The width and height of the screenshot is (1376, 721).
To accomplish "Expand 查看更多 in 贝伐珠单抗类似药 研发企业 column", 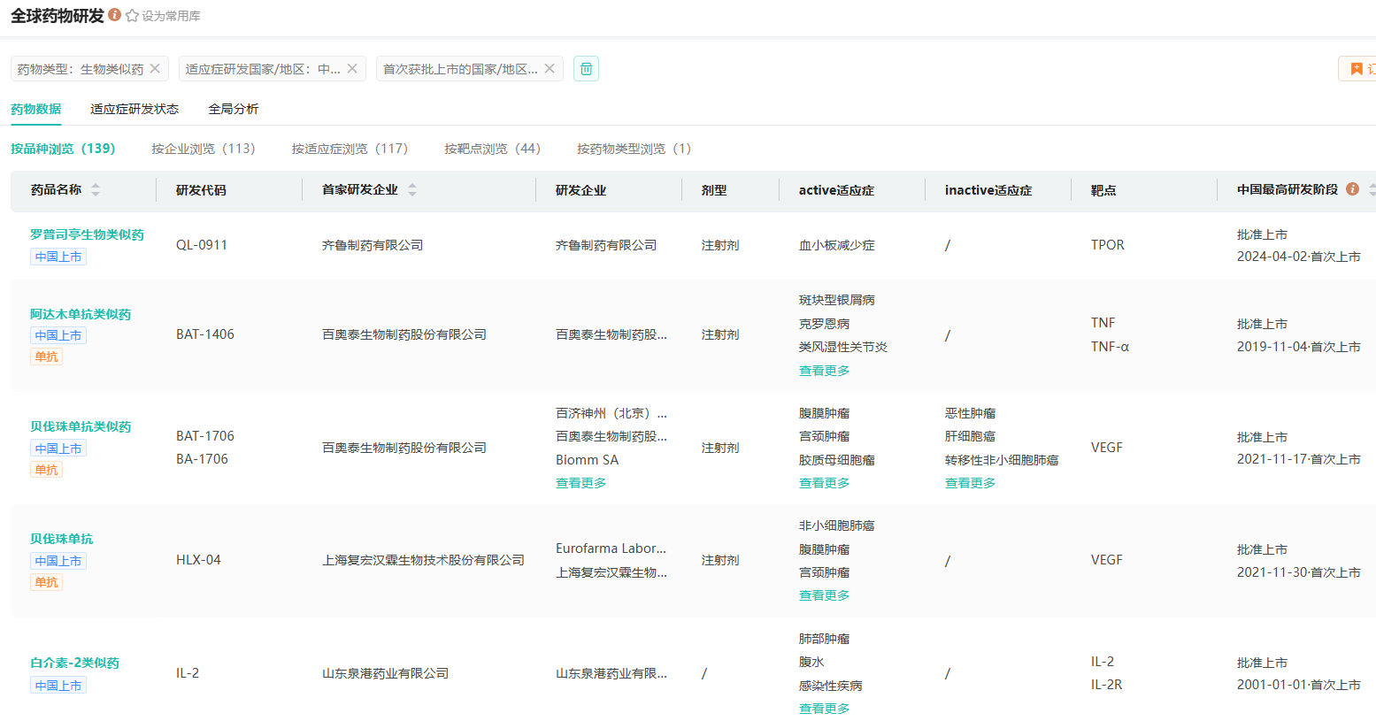I will [580, 483].
